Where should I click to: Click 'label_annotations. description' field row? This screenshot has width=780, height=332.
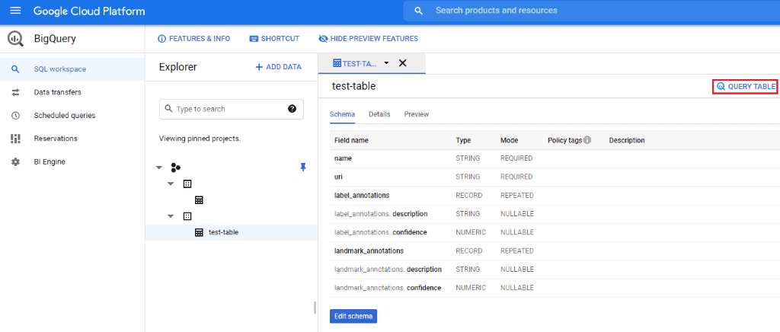coord(555,214)
